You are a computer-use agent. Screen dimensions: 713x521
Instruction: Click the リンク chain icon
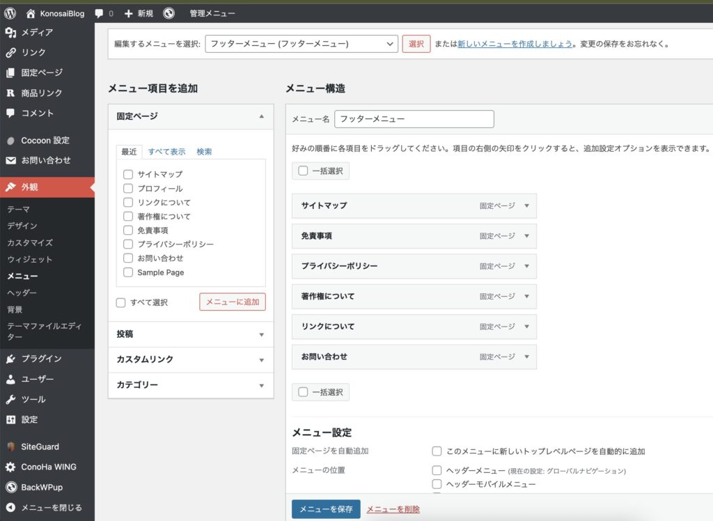(10, 52)
